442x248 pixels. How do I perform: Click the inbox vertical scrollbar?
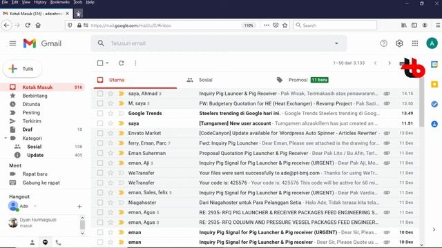pyautogui.click(x=422, y=103)
